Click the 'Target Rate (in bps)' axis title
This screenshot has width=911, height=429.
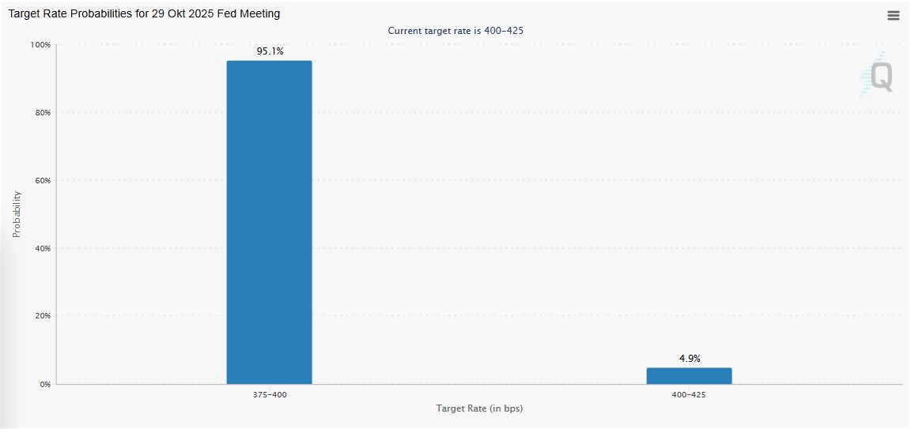[x=479, y=408]
